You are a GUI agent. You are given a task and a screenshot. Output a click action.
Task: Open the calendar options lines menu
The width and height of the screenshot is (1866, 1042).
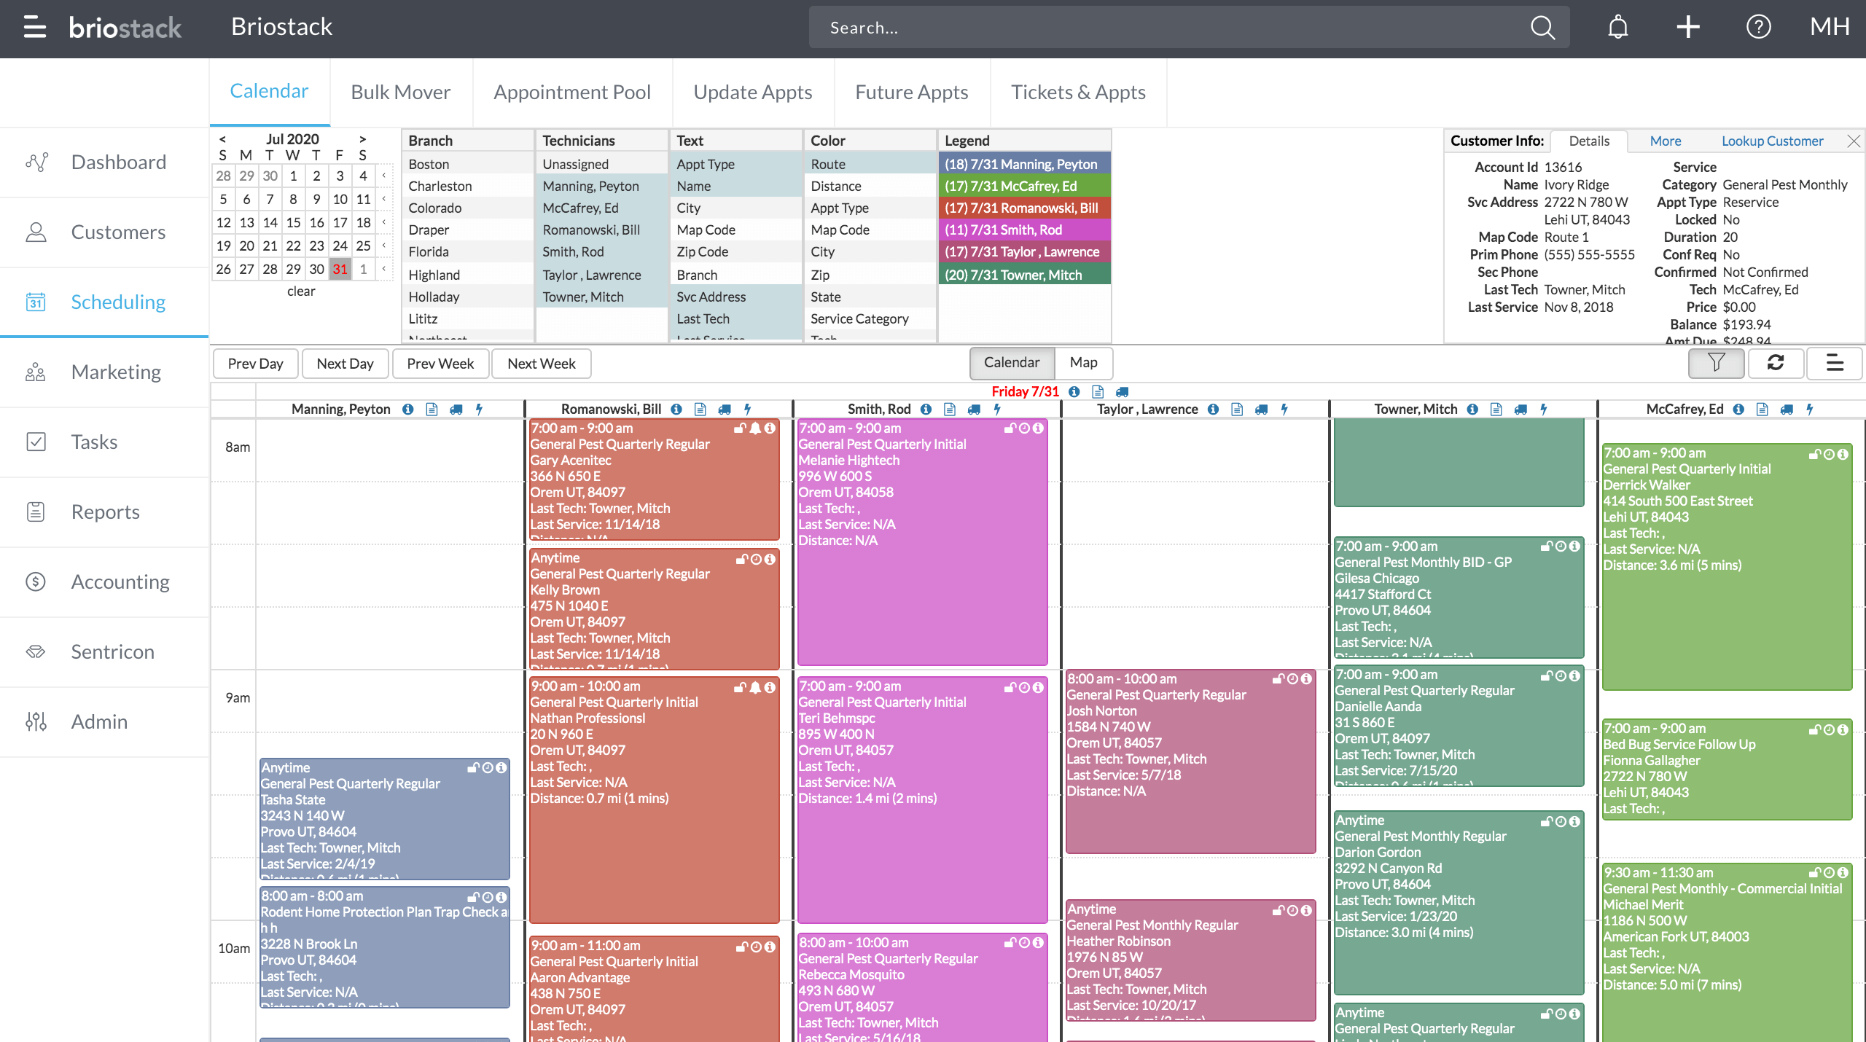point(1835,362)
